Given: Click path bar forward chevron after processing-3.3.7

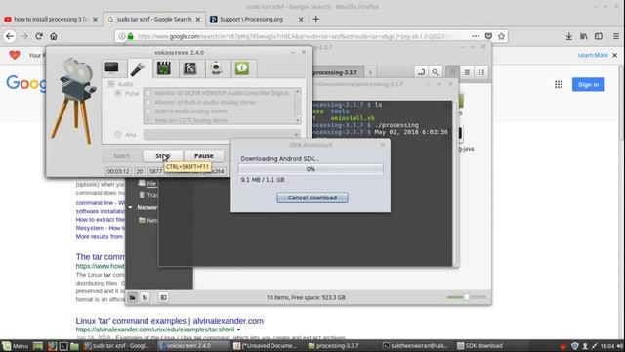Looking at the screenshot, I should click(370, 72).
